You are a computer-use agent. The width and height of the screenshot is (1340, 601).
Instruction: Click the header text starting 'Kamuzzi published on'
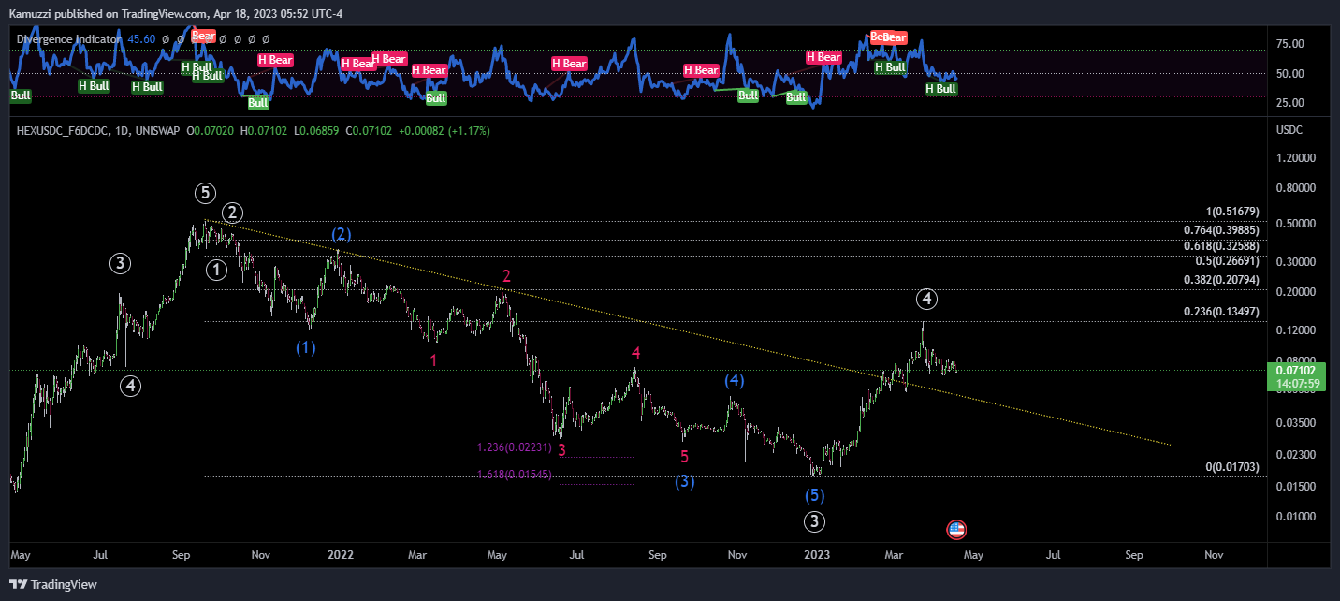coord(176,14)
